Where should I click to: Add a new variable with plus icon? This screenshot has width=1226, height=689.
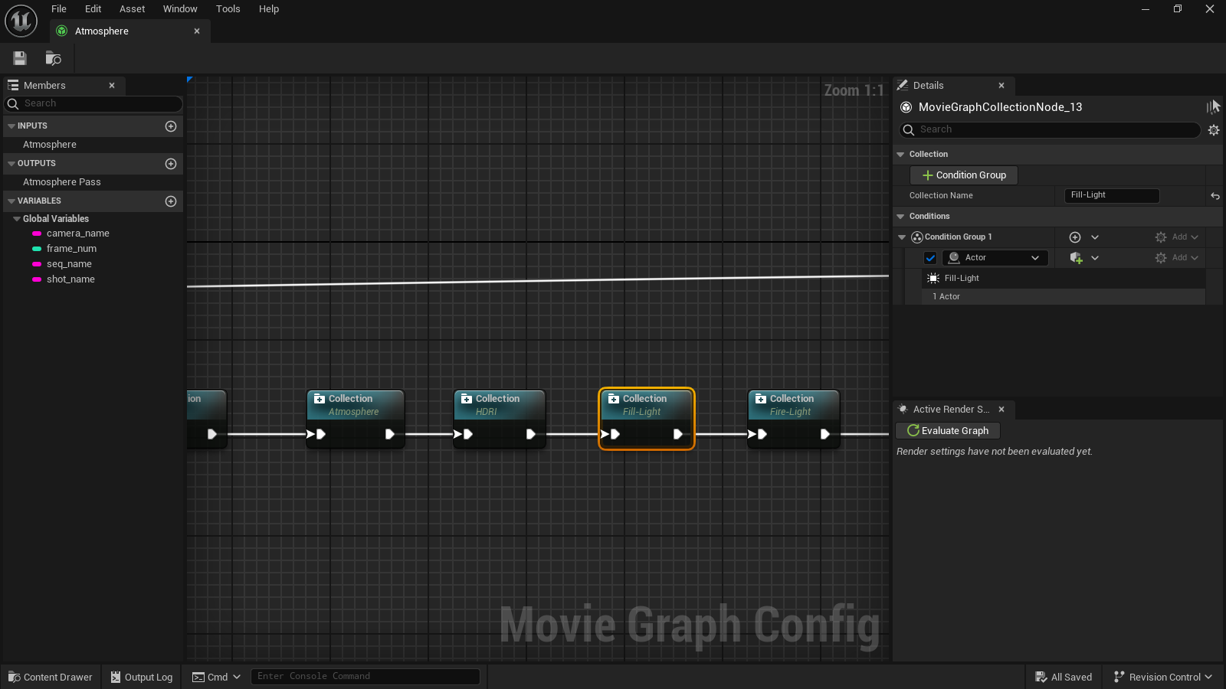pyautogui.click(x=171, y=201)
